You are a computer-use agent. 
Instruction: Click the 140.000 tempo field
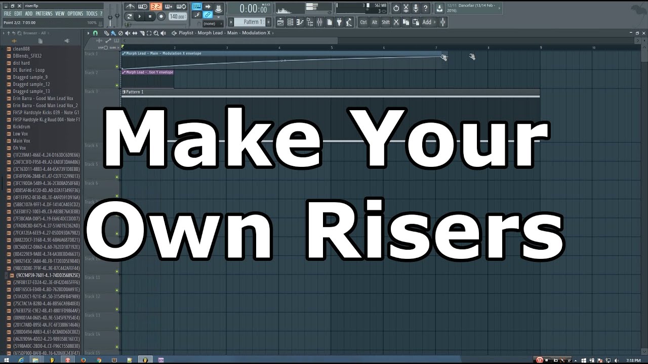[x=178, y=16]
